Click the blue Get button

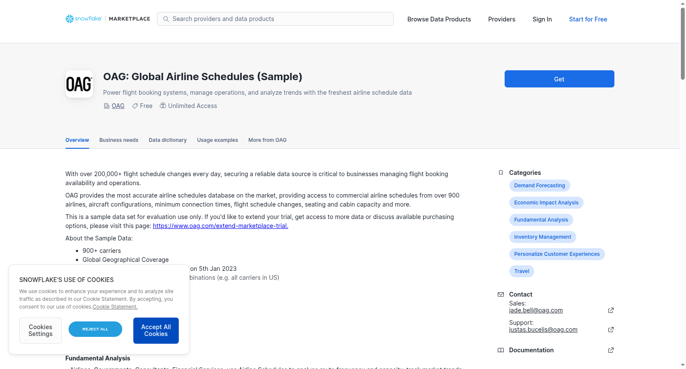pyautogui.click(x=559, y=79)
